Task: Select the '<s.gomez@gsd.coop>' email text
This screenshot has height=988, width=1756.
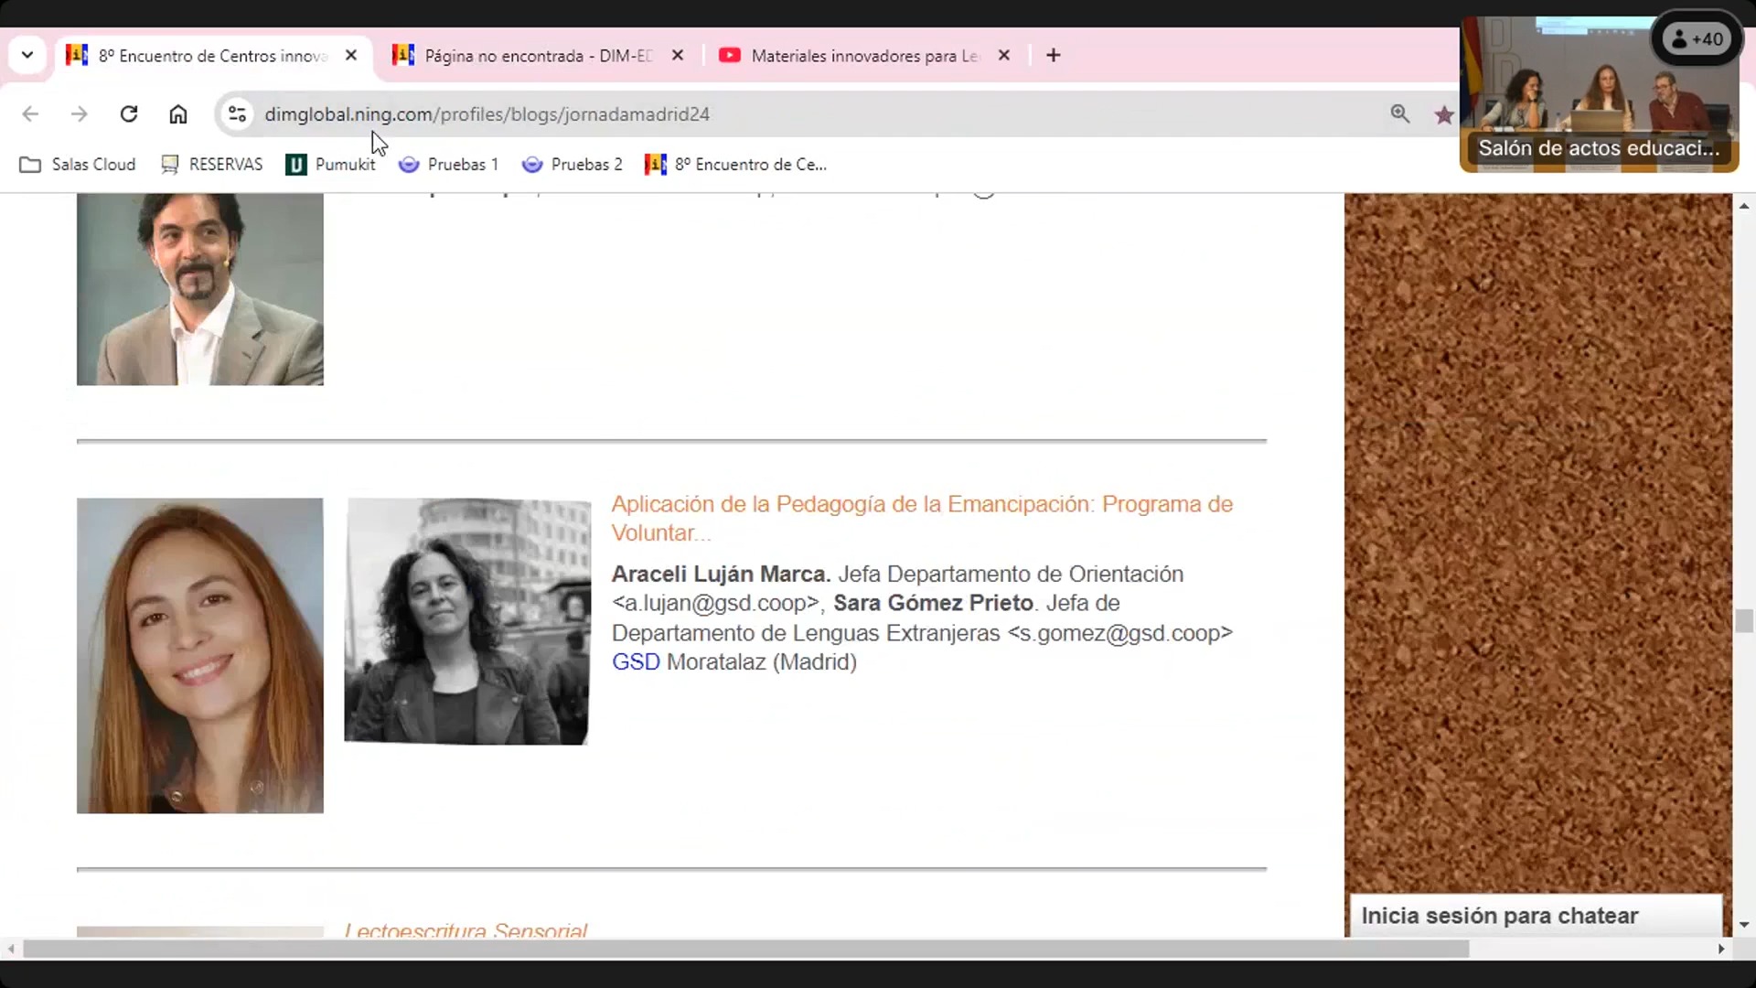Action: [x=1119, y=633]
